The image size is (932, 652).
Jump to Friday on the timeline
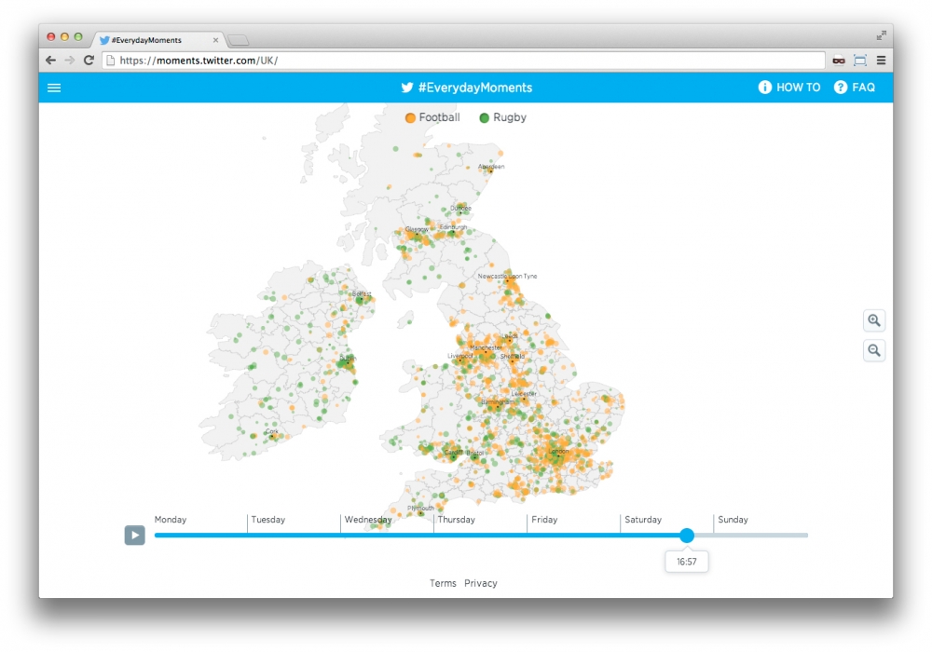(544, 520)
